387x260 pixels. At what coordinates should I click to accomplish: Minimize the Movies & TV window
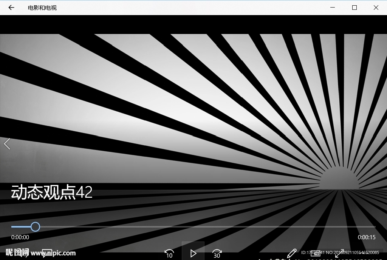[x=333, y=8]
